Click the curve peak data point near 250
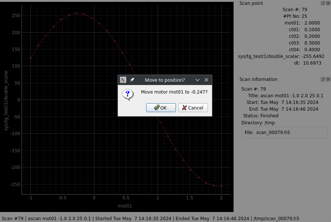 click(77, 13)
